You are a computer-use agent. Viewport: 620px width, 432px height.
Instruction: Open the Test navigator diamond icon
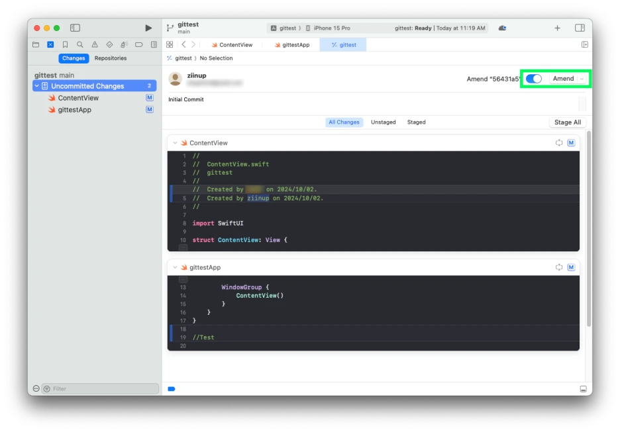click(x=109, y=44)
